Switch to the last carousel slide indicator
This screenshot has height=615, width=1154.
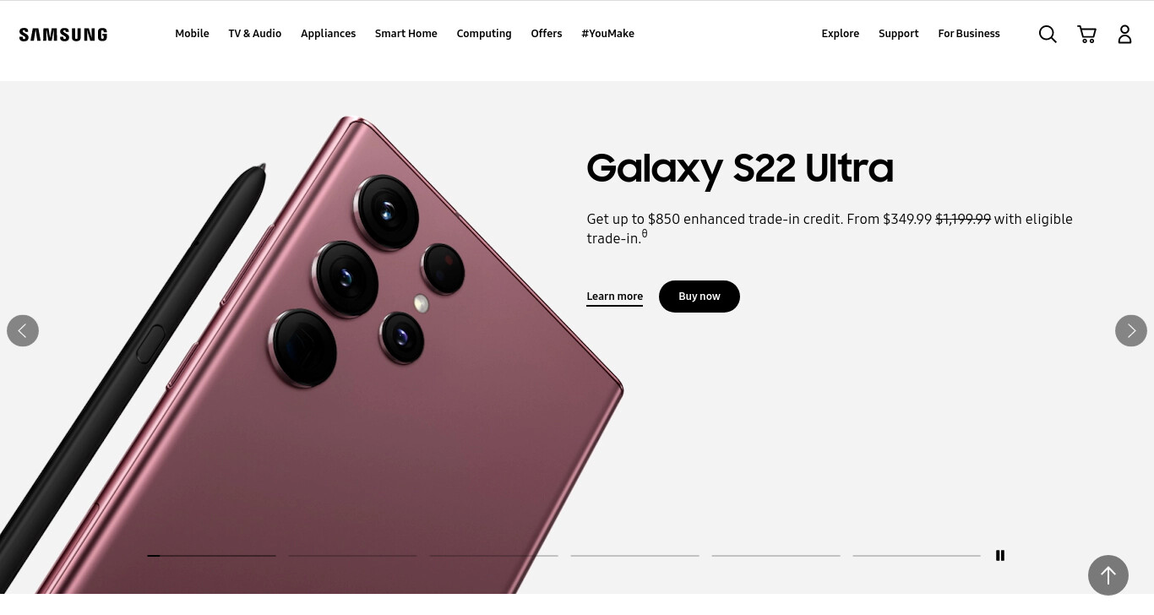(x=917, y=556)
